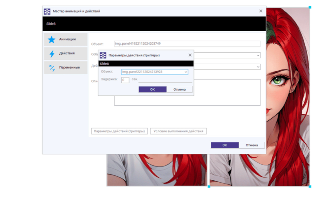Click app logo in Мастер анимаций title bar
336x207 pixels.
point(47,11)
